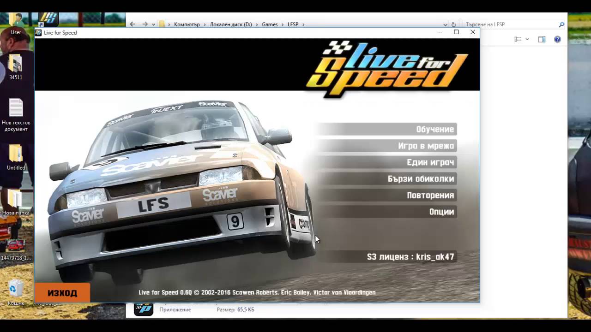Open the Обучение training menu
This screenshot has height=332, width=591.
[387, 129]
